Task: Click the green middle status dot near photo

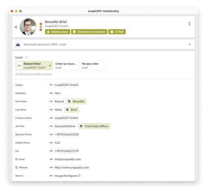Action: pos(41,27)
